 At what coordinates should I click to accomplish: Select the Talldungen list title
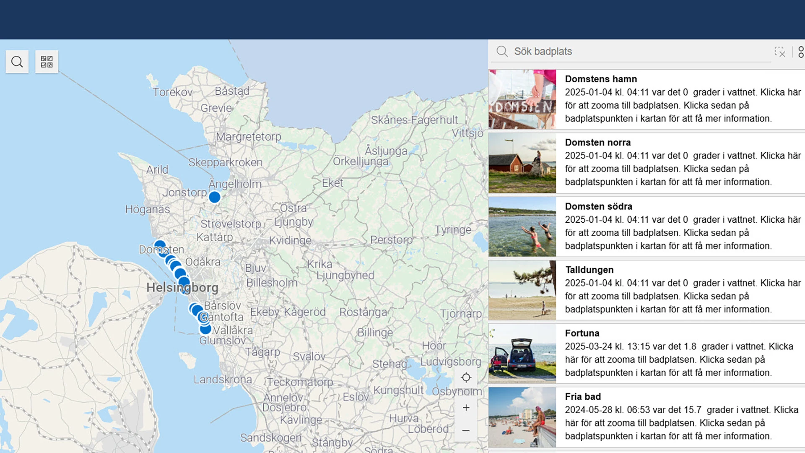coord(589,270)
